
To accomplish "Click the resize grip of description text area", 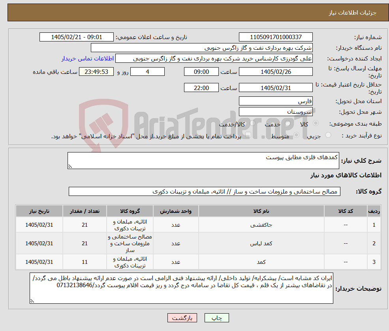I will coord(70,167).
